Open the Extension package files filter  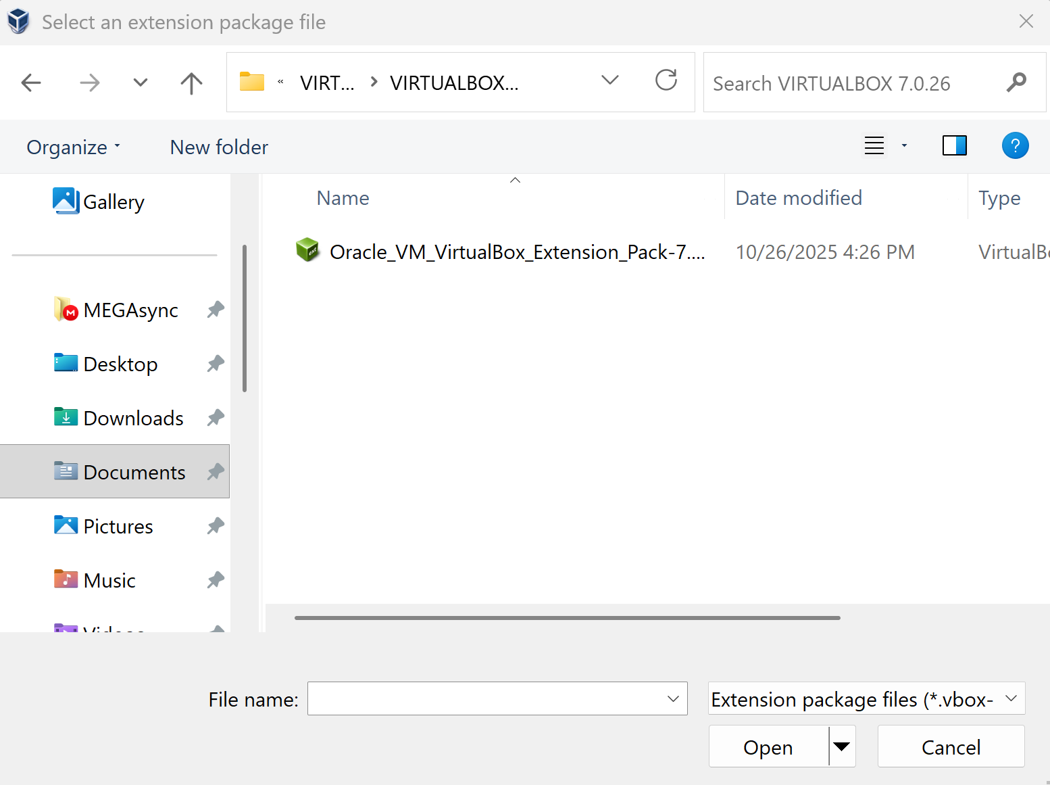[x=866, y=698]
